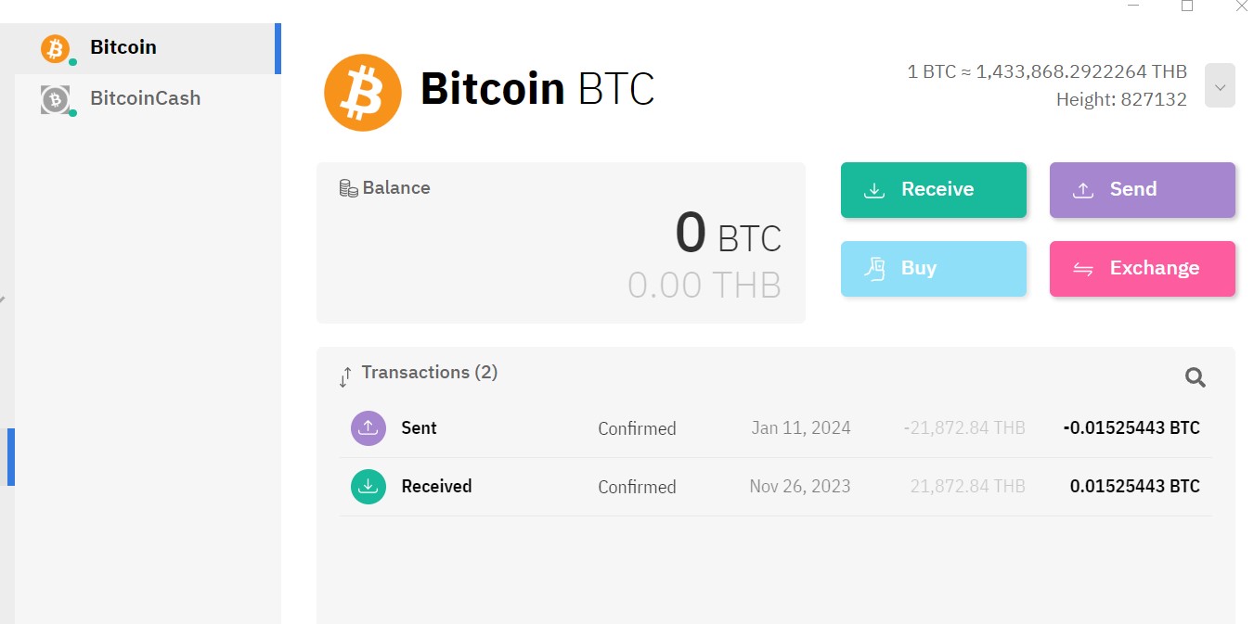This screenshot has height=624, width=1254.
Task: Click the green Received transaction icon
Action: [368, 486]
